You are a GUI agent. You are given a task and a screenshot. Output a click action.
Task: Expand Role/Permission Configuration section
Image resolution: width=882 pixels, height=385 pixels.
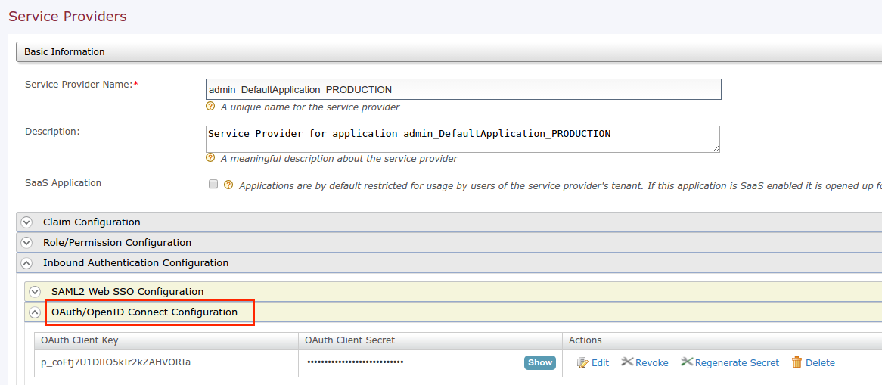[x=27, y=243]
